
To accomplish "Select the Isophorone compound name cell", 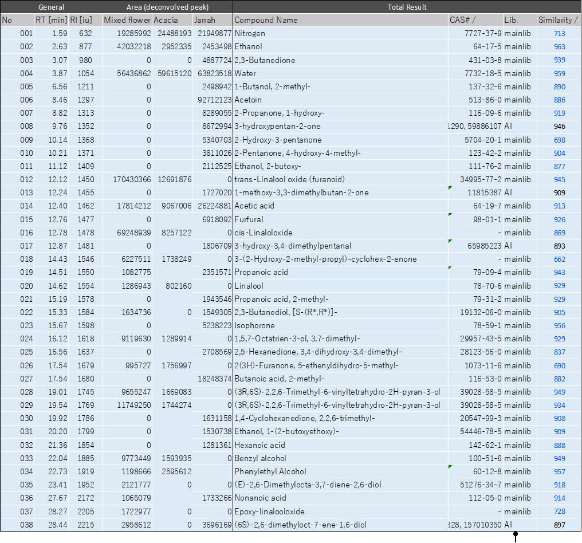I will tap(255, 325).
